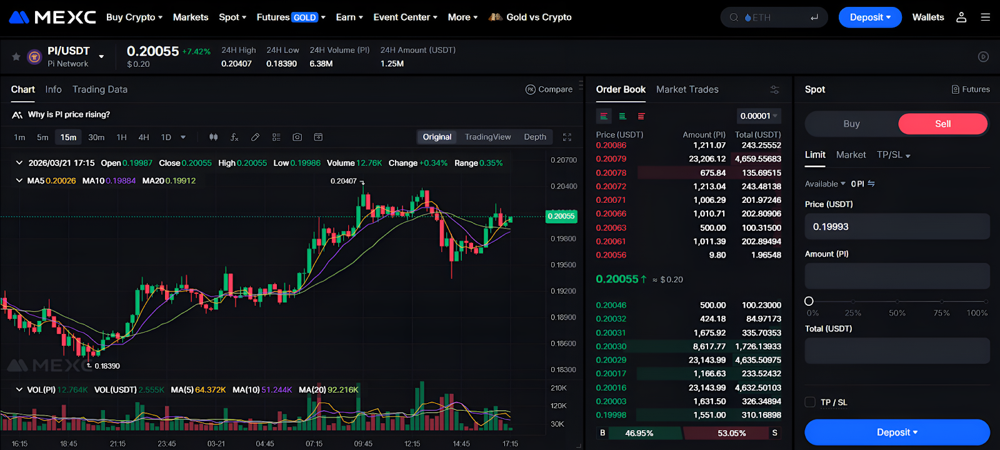Viewport: 1000px width, 450px height.
Task: Click the Gold vs Crypto banner icon
Action: coord(496,17)
